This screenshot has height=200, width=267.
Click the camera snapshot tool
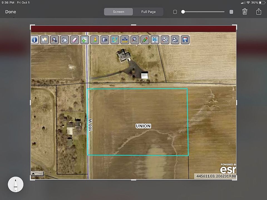click(x=105, y=40)
